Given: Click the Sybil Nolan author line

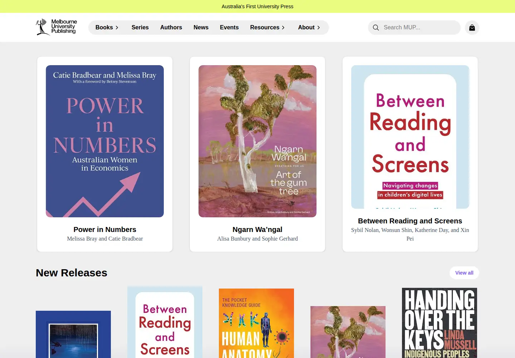Looking at the screenshot, I should [410, 234].
